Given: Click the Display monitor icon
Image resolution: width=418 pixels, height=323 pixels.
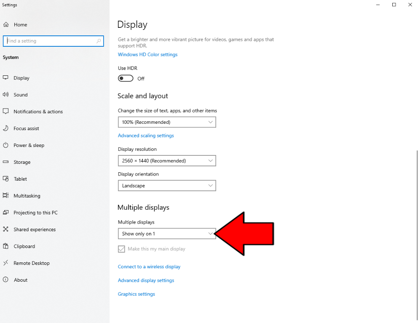Looking at the screenshot, I should [x=5, y=77].
